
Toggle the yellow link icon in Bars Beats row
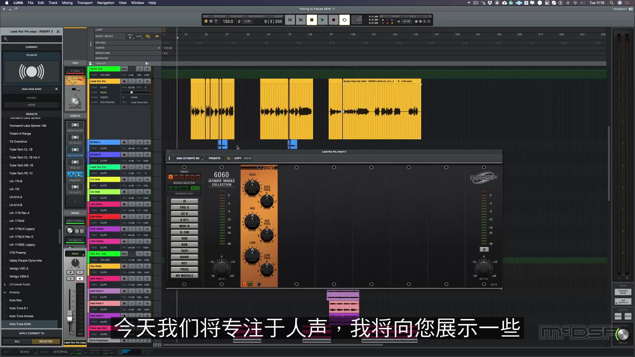pyautogui.click(x=148, y=36)
